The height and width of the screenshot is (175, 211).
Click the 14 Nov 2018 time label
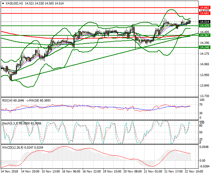(x=9, y=171)
